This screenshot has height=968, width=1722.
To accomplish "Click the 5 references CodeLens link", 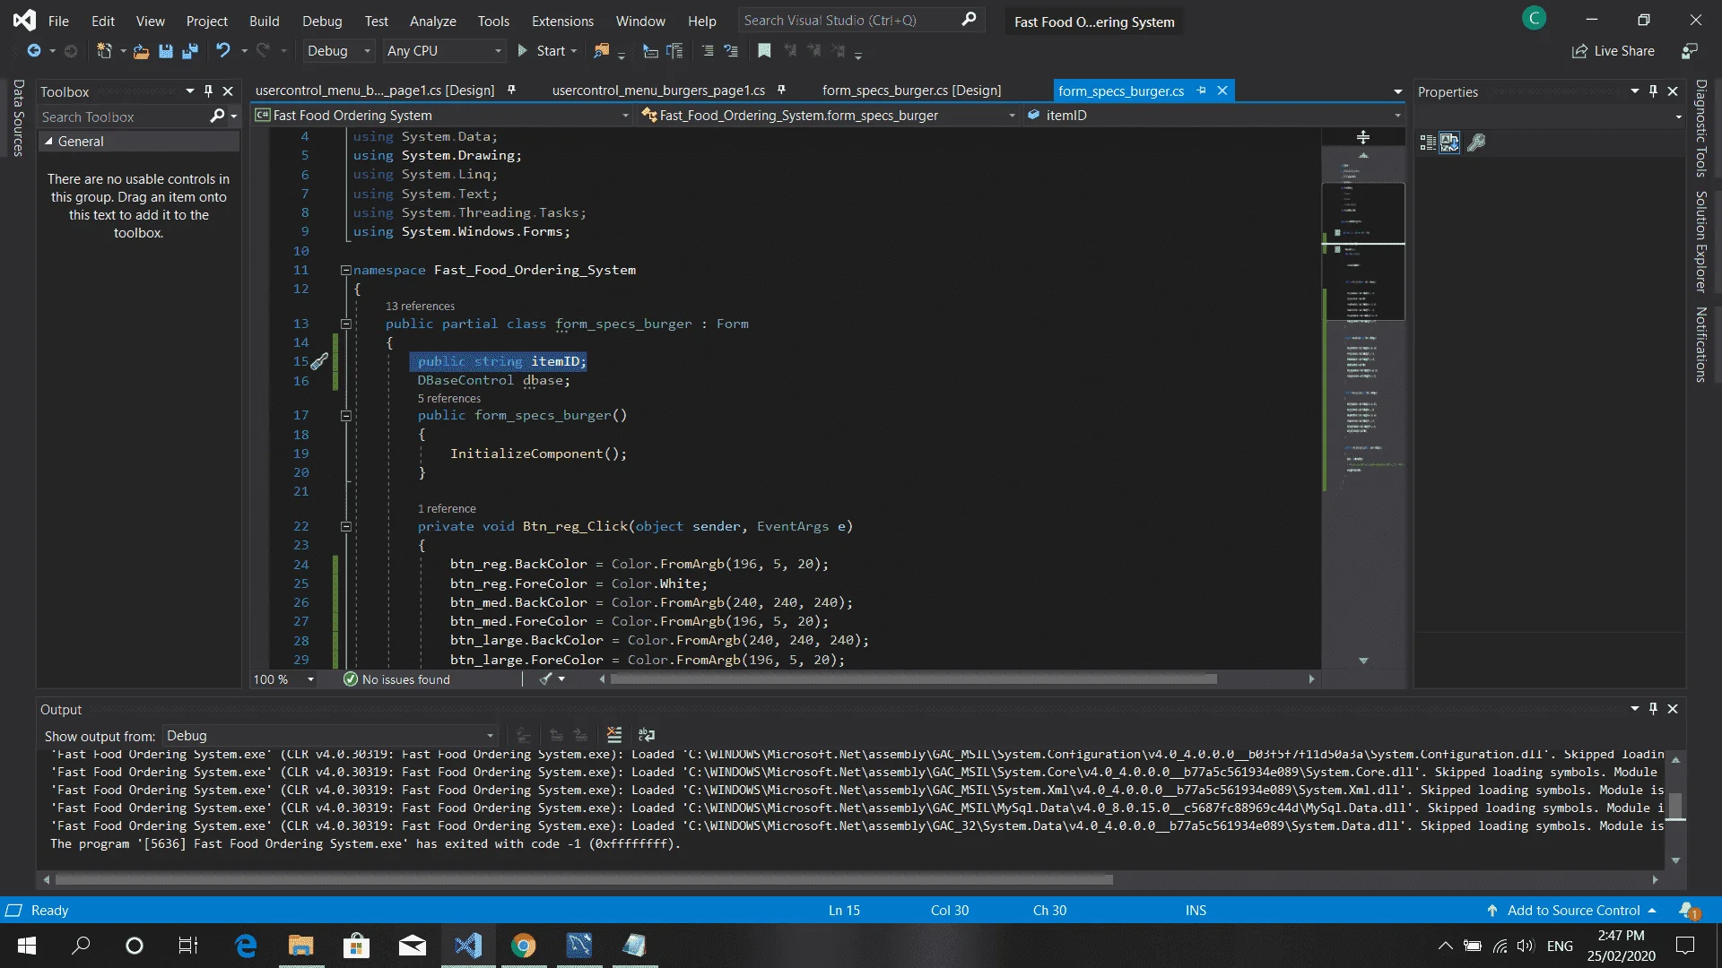I will [448, 398].
